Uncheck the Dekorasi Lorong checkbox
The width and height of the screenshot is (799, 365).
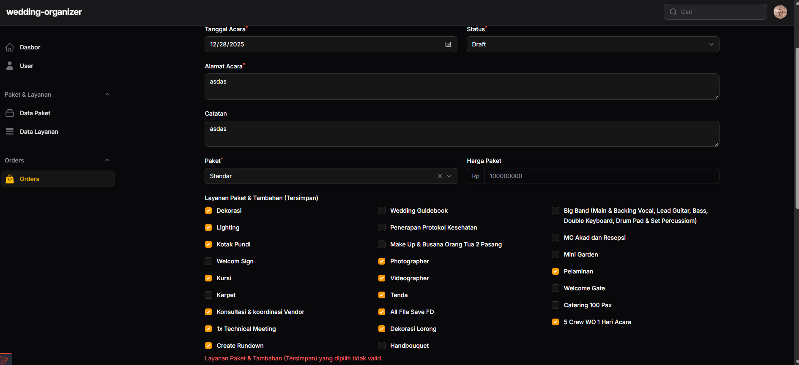pyautogui.click(x=382, y=329)
